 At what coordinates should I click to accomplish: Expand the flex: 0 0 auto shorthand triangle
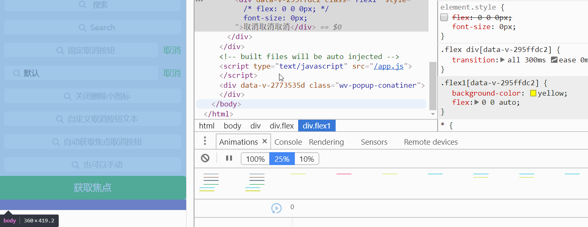click(x=477, y=102)
